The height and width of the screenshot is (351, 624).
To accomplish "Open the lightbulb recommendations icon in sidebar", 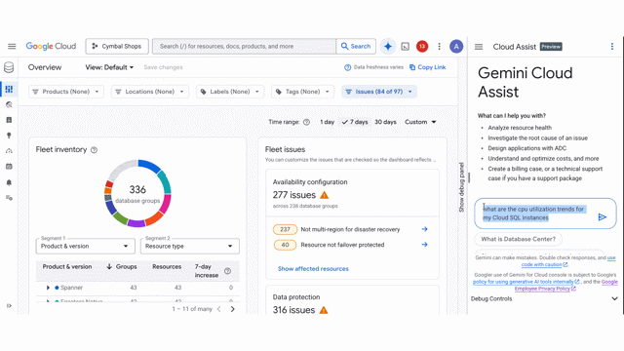I will pos(9,136).
